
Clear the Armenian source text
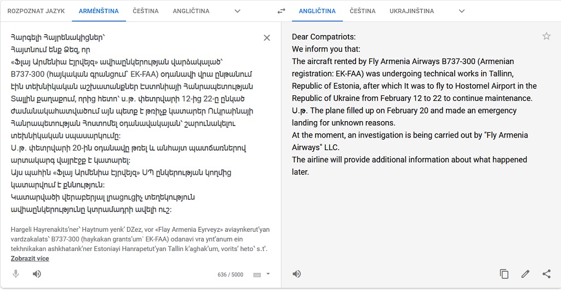click(267, 38)
